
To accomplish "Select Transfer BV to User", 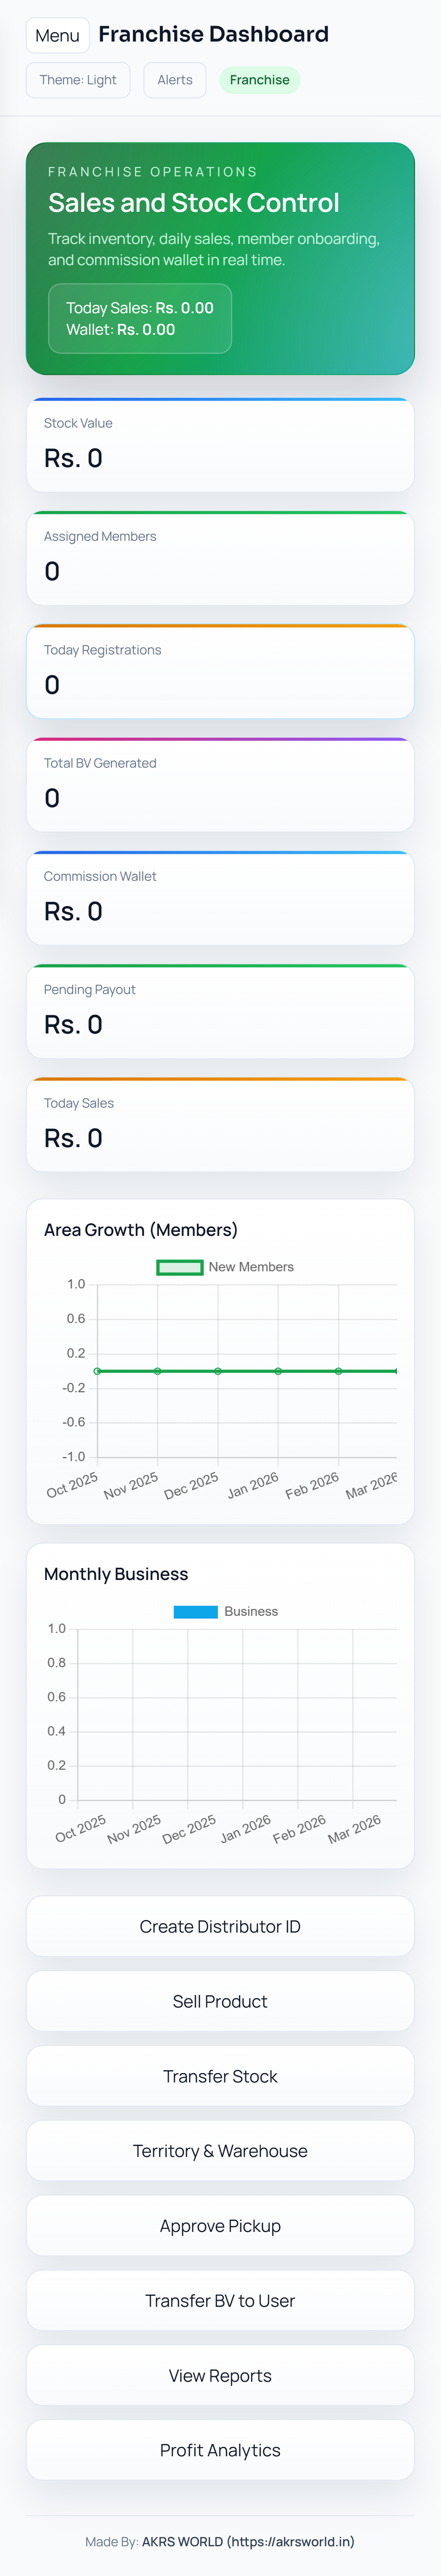I will [220, 2301].
